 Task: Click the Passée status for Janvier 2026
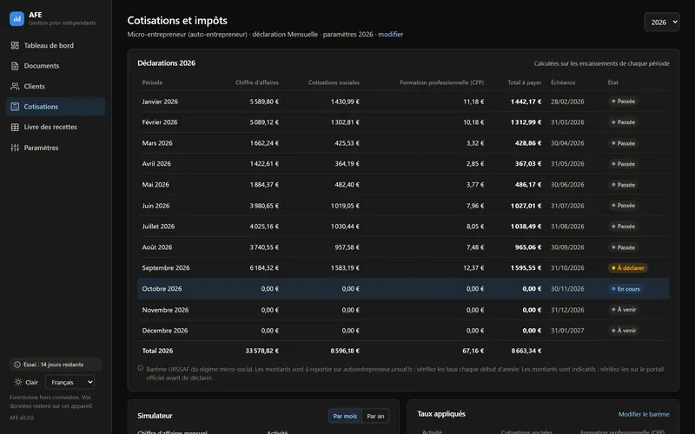click(x=623, y=102)
